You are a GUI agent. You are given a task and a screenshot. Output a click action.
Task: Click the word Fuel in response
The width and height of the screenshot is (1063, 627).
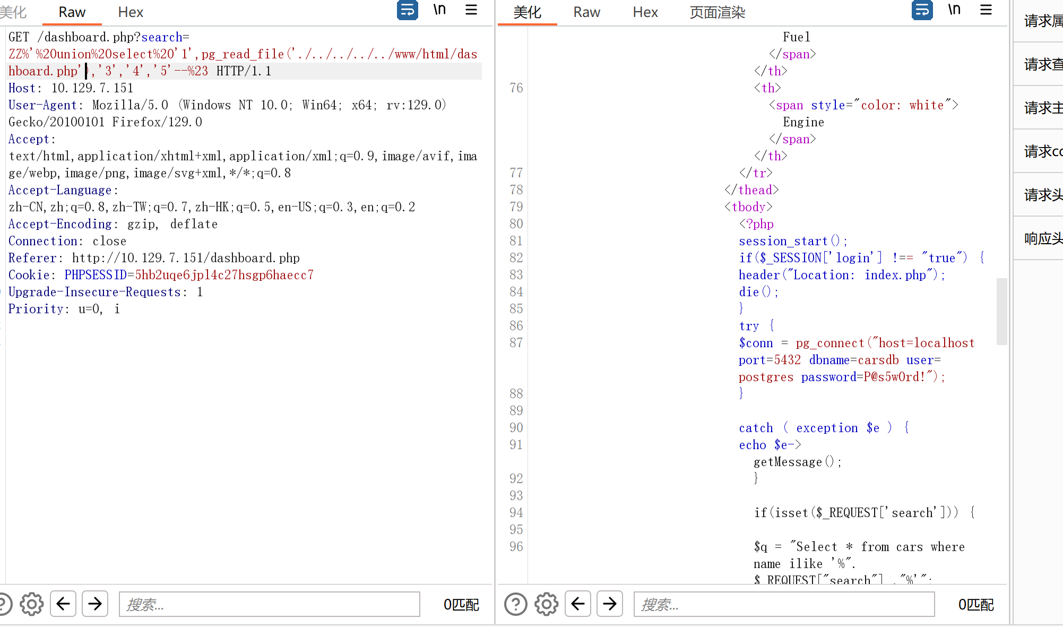point(797,37)
